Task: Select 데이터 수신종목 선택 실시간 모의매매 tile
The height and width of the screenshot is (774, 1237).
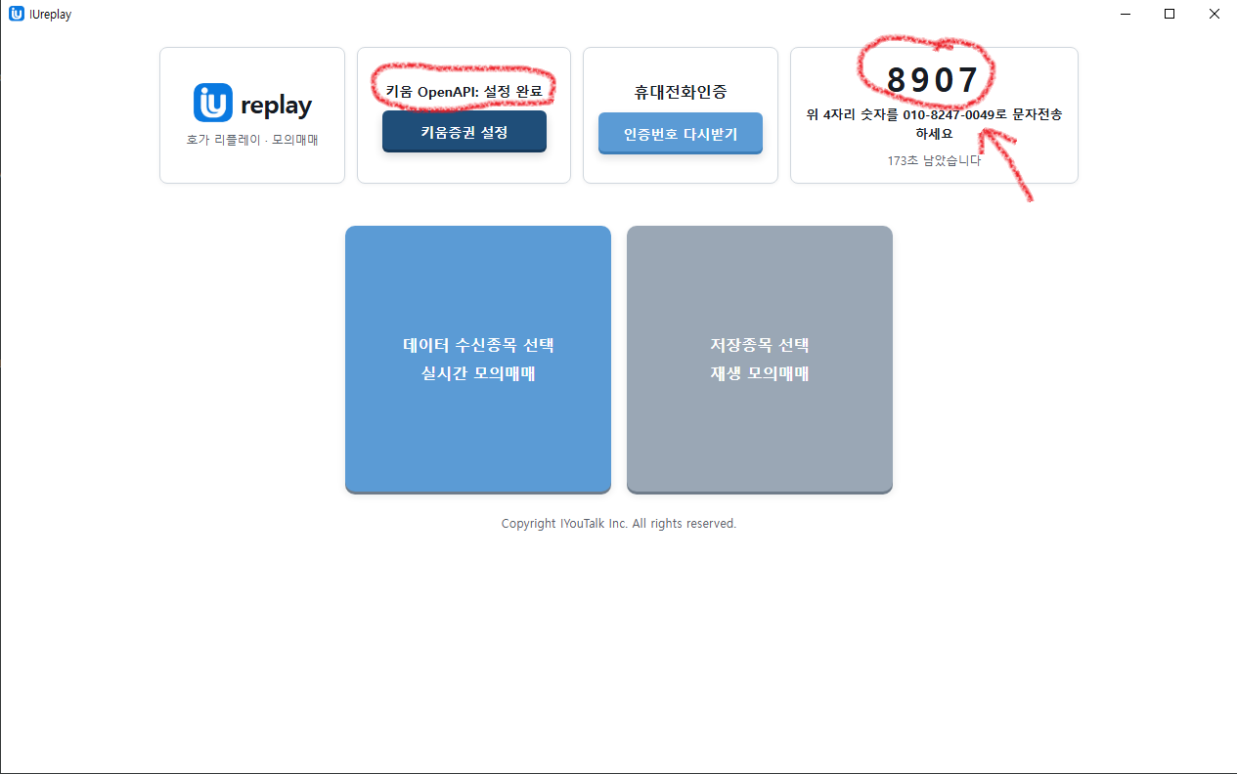Action: click(478, 360)
